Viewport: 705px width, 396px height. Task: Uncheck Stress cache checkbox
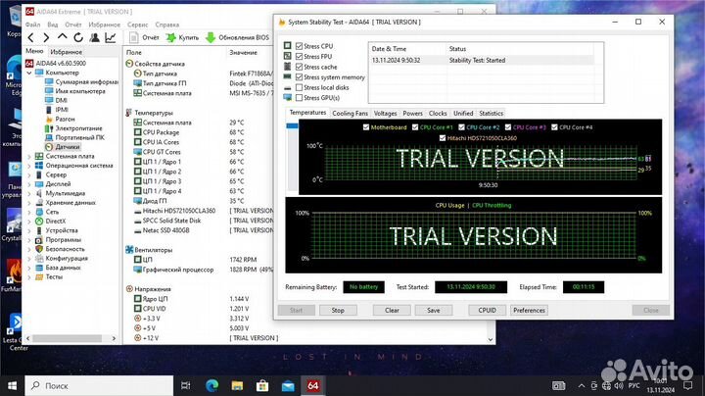pyautogui.click(x=299, y=67)
